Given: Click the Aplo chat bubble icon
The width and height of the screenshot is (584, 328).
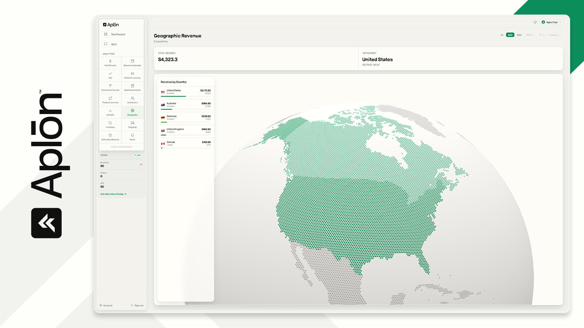Looking at the screenshot, I should click(x=106, y=44).
